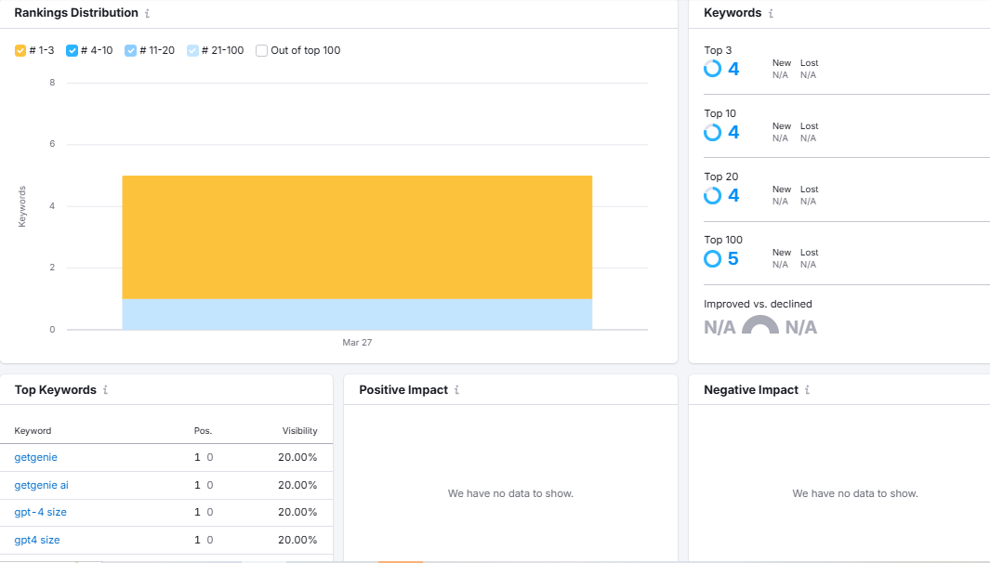
Task: Disable the # 1-3 ranking checkbox
Action: click(x=20, y=49)
